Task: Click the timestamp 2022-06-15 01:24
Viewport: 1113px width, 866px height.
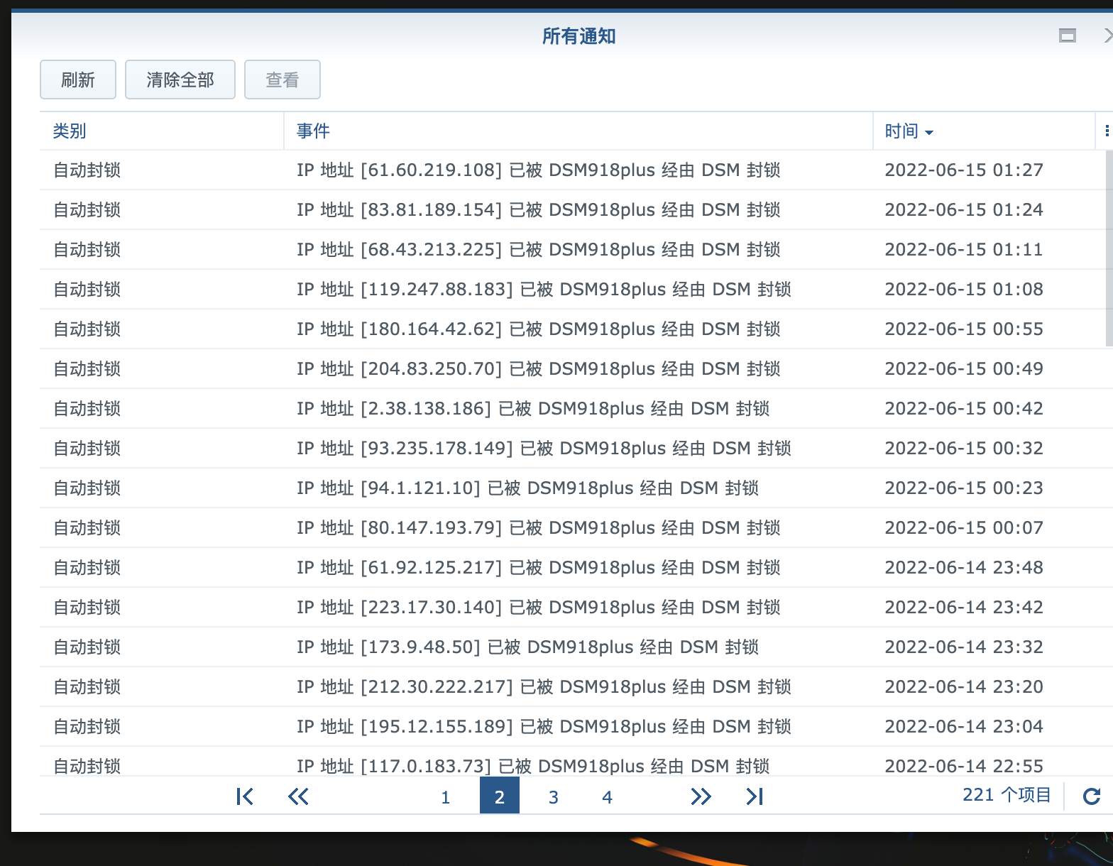Action: tap(964, 209)
